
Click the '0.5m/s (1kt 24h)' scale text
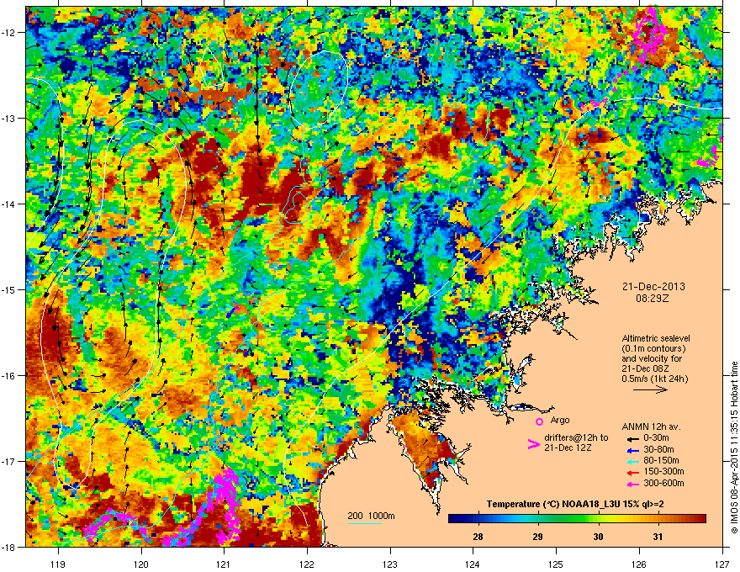[654, 379]
